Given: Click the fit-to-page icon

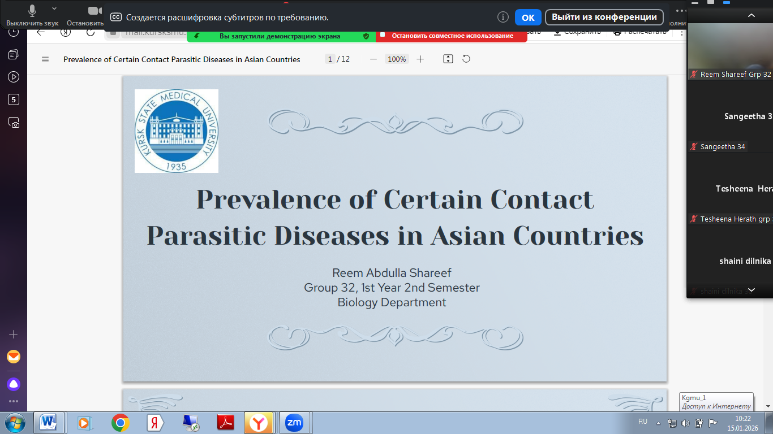Looking at the screenshot, I should (448, 59).
